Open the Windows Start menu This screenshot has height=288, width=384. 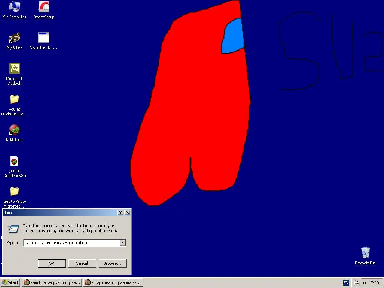click(x=10, y=282)
